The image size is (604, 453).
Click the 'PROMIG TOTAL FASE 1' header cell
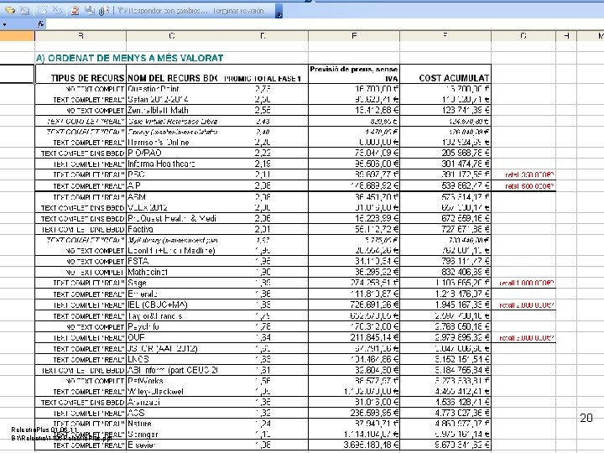coord(263,74)
